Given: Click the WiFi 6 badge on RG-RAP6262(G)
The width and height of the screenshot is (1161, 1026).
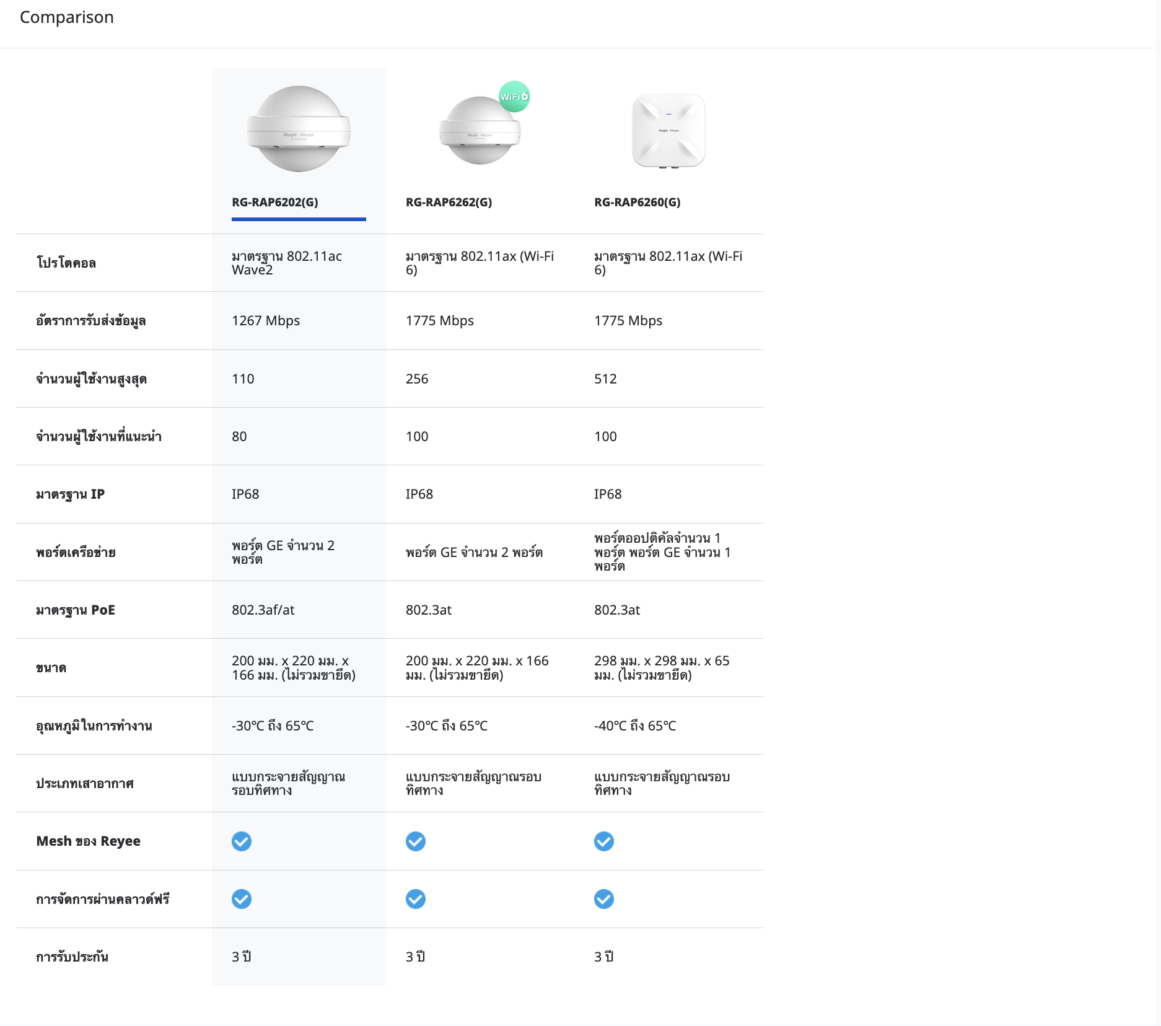Looking at the screenshot, I should 514,97.
